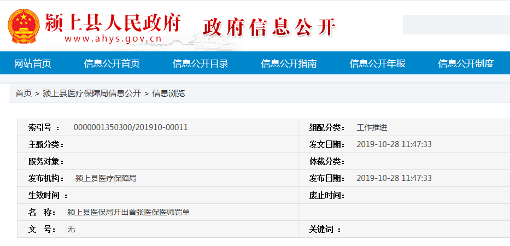Click the 发布机构 label
The width and height of the screenshot is (510, 246).
click(46, 178)
